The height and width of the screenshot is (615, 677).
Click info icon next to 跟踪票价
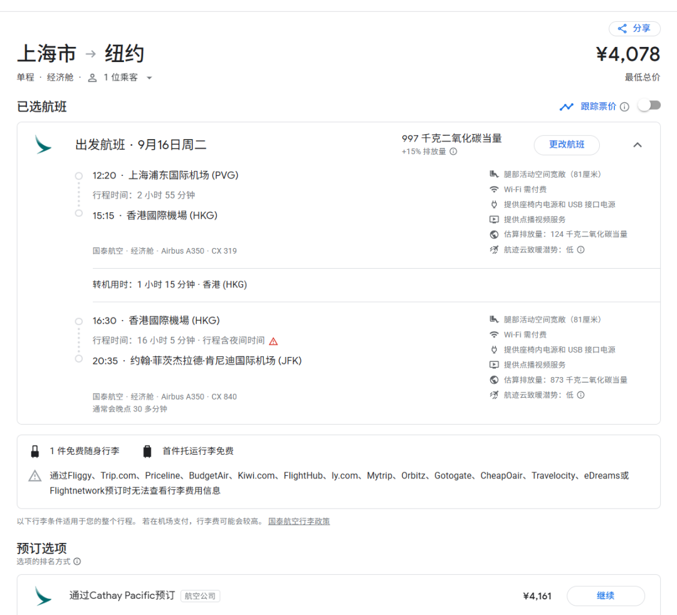pos(624,107)
